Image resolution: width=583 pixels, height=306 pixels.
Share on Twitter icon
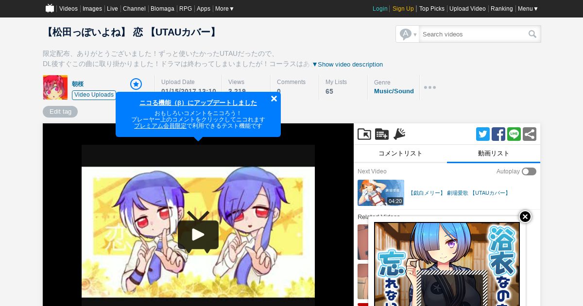[x=483, y=134]
